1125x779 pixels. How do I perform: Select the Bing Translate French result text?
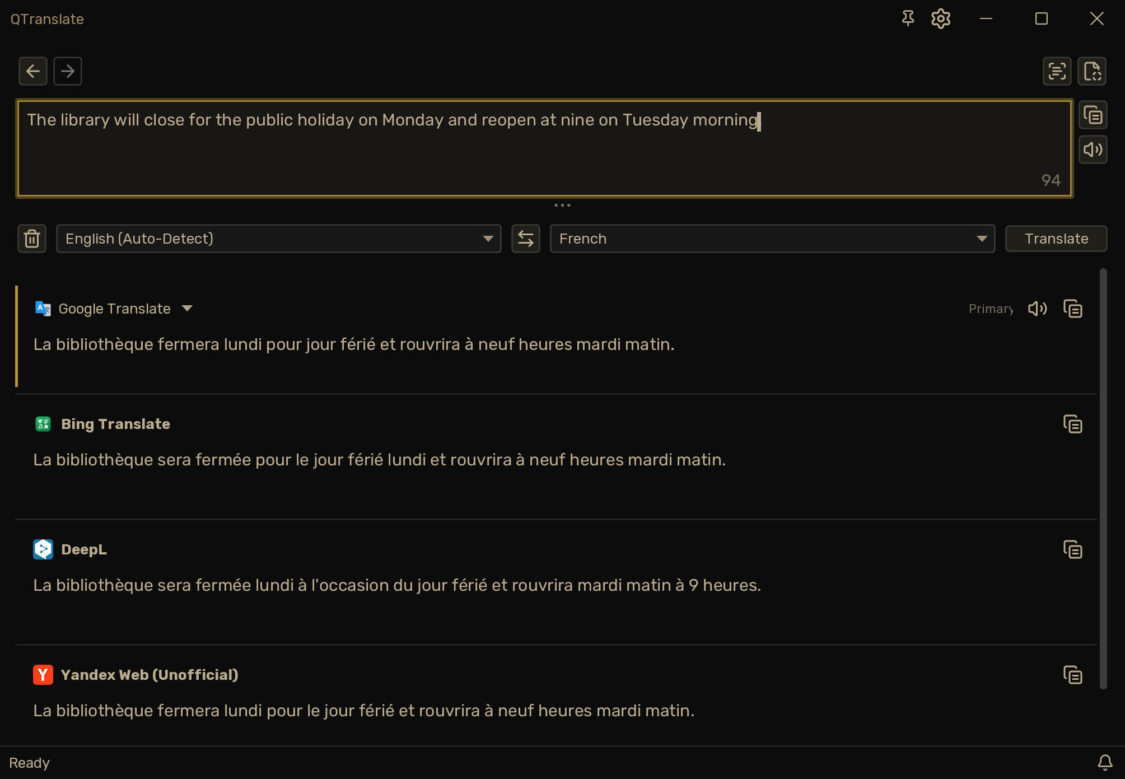coord(380,460)
